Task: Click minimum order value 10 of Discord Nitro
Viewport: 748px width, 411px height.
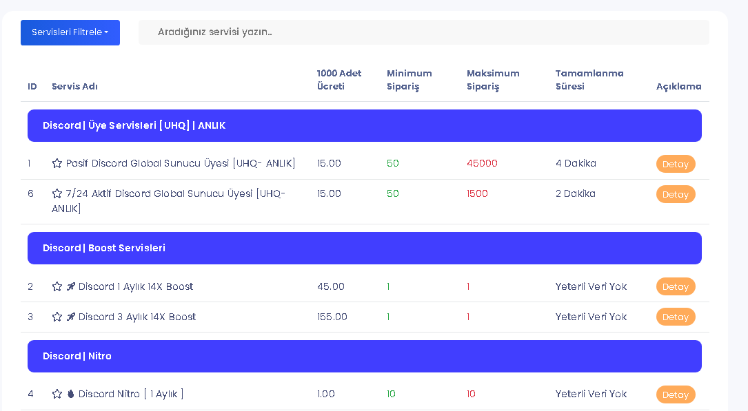Action: pos(391,394)
